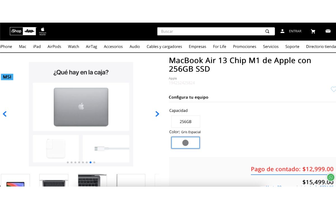Click the MSI badge
The width and height of the screenshot is (336, 209).
coord(7,77)
